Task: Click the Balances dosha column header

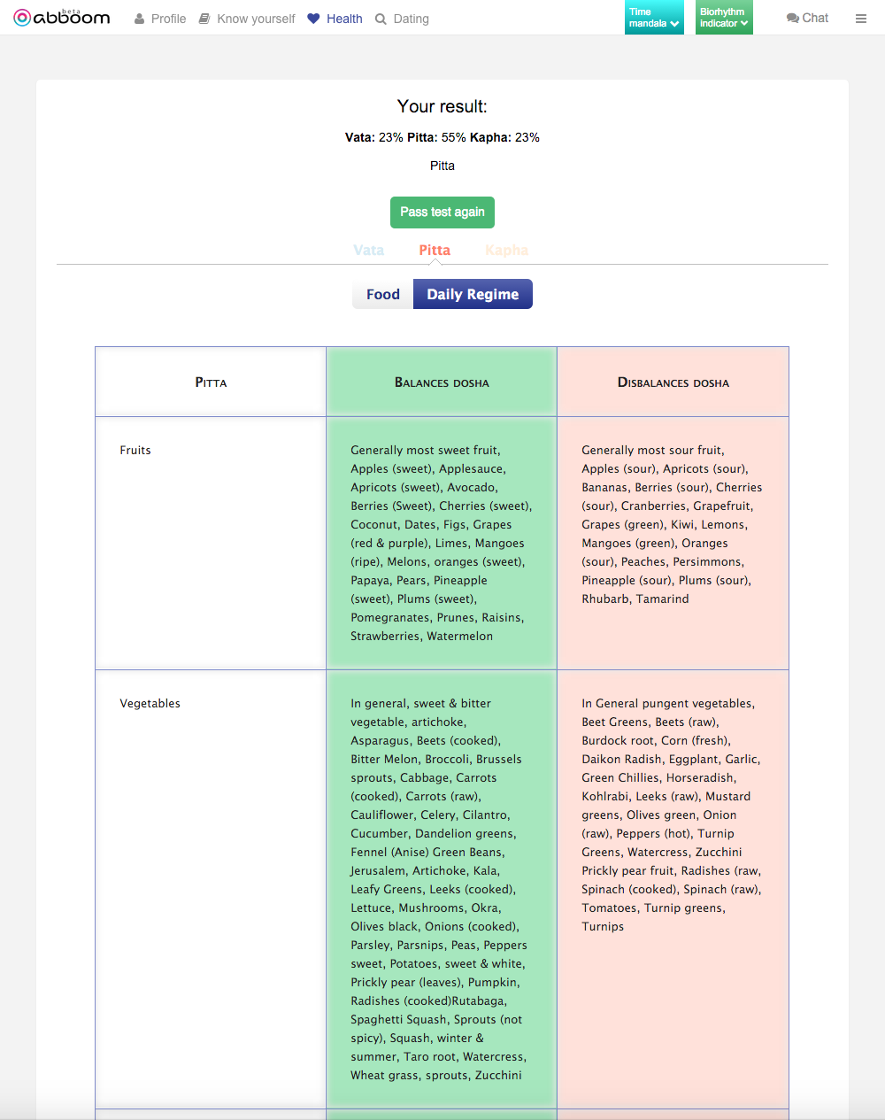Action: [x=442, y=382]
